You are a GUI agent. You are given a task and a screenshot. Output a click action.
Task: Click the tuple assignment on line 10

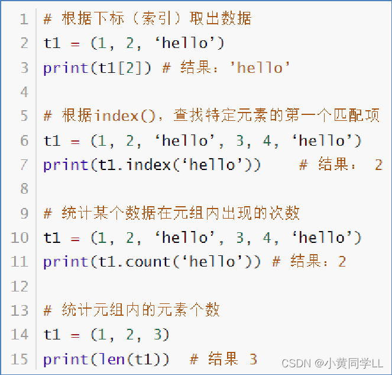[202, 238]
